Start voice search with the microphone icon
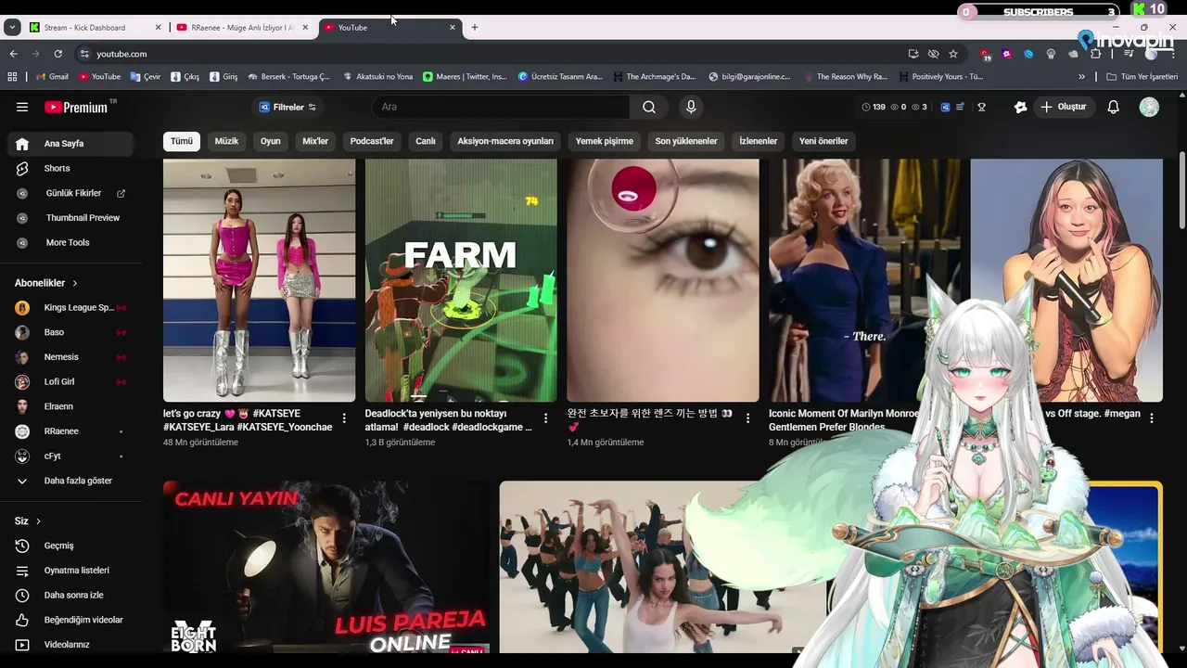 click(691, 107)
